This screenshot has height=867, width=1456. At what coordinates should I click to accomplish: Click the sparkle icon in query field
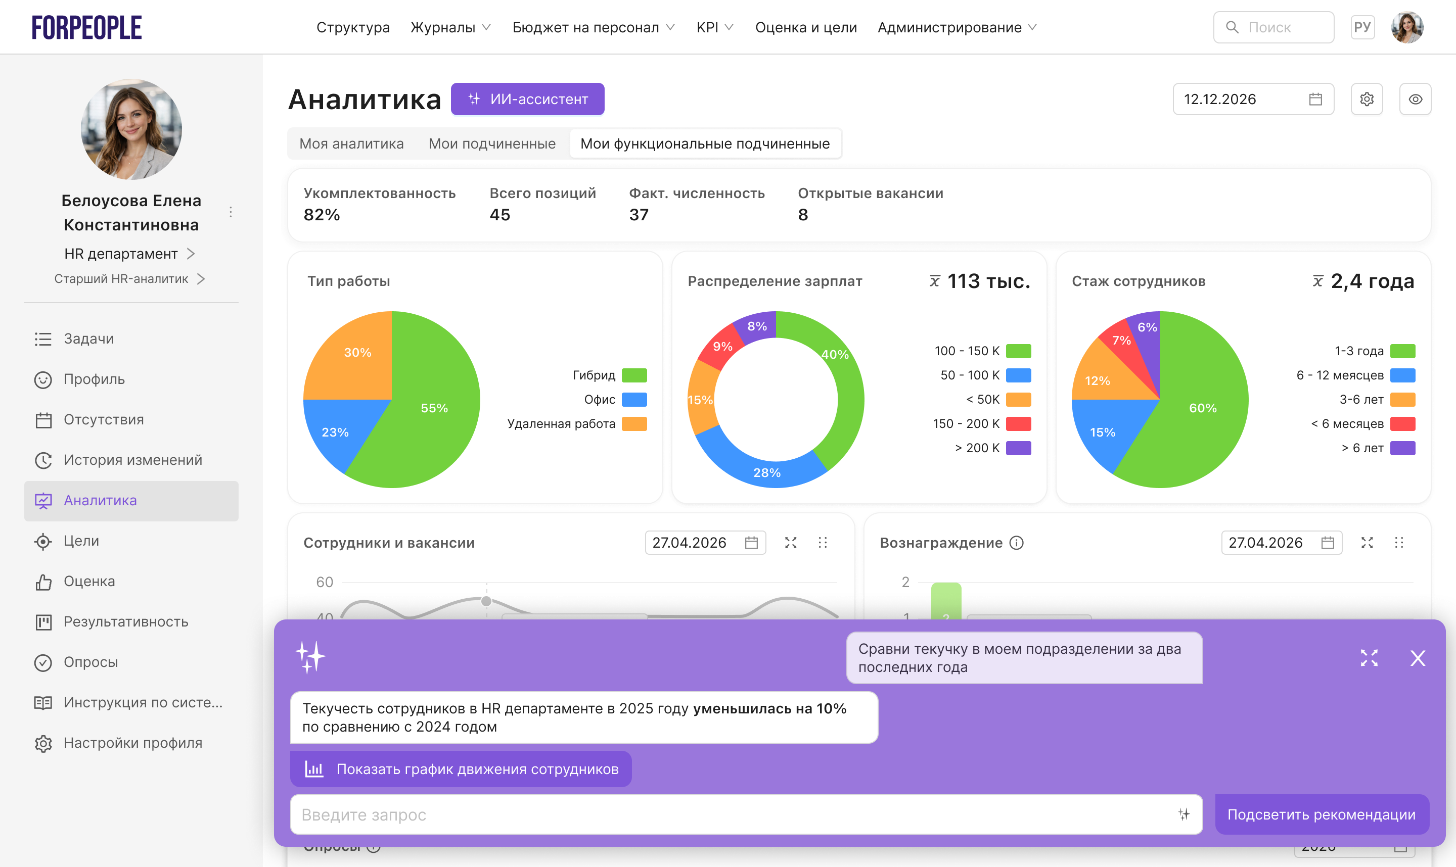(x=1184, y=814)
